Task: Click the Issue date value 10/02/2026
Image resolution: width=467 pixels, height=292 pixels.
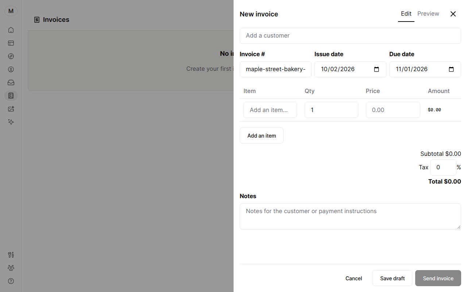Action: 338,69
